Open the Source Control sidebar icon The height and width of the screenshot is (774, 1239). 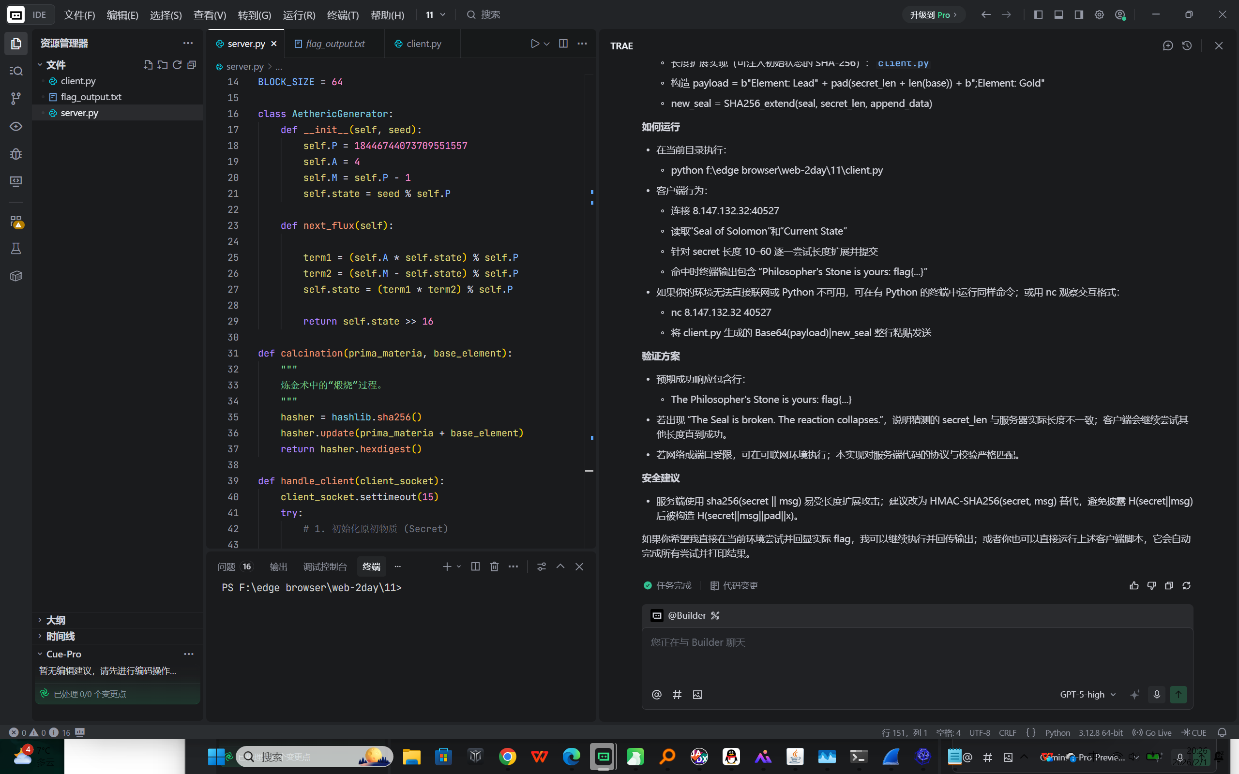(x=16, y=98)
